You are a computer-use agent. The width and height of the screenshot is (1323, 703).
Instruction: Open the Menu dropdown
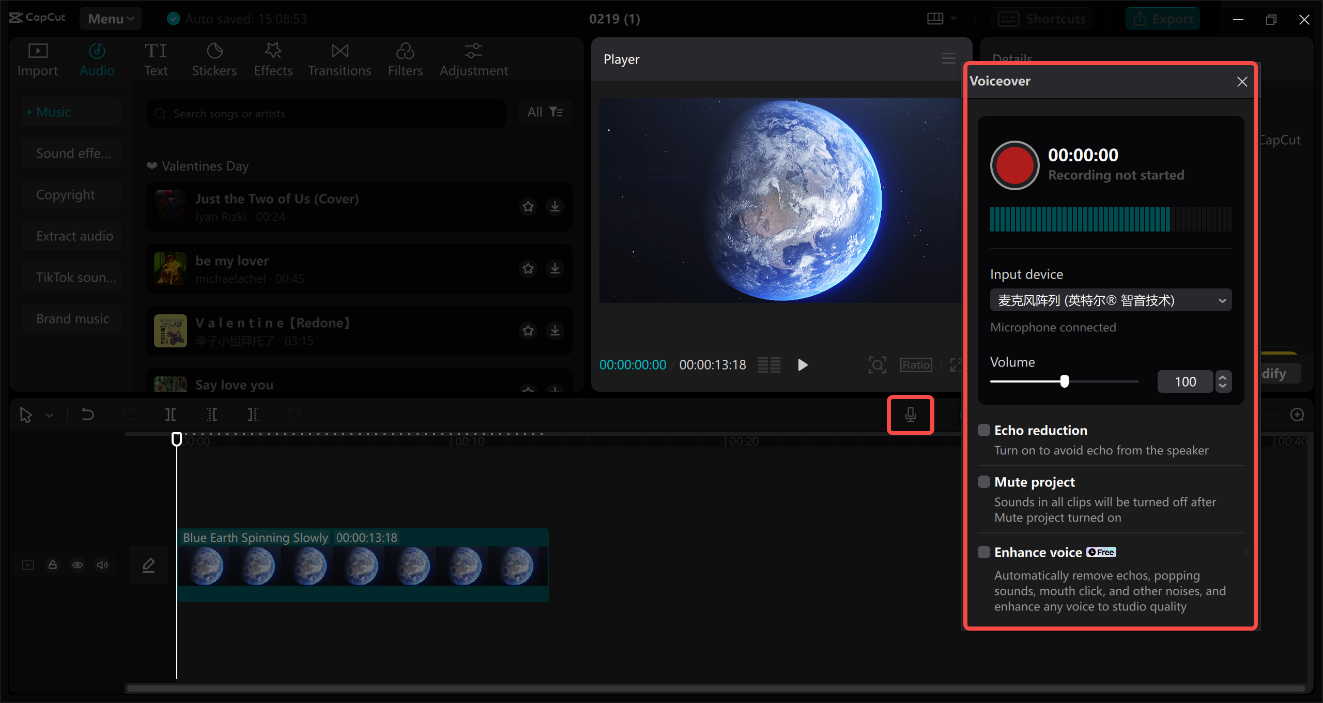coord(110,18)
